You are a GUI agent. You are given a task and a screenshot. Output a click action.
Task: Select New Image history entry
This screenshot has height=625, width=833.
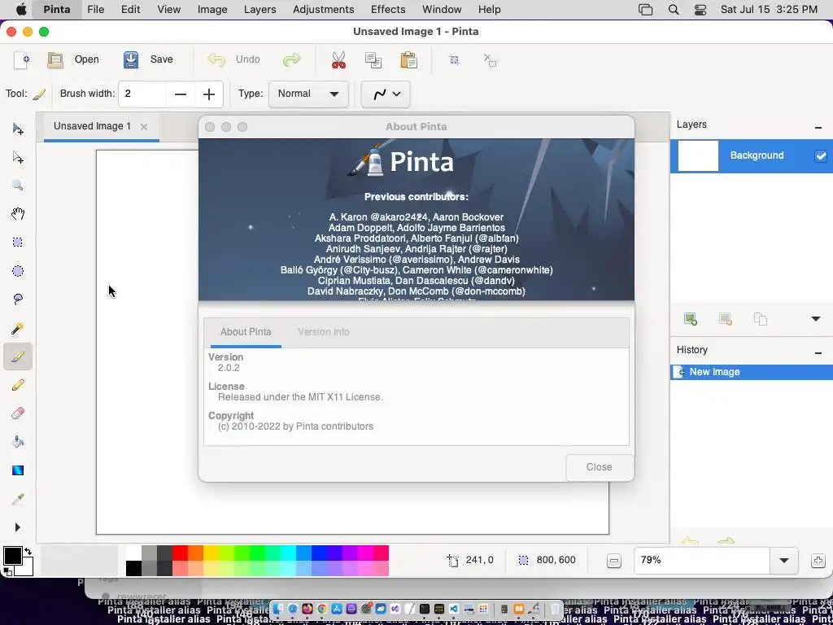coord(751,372)
